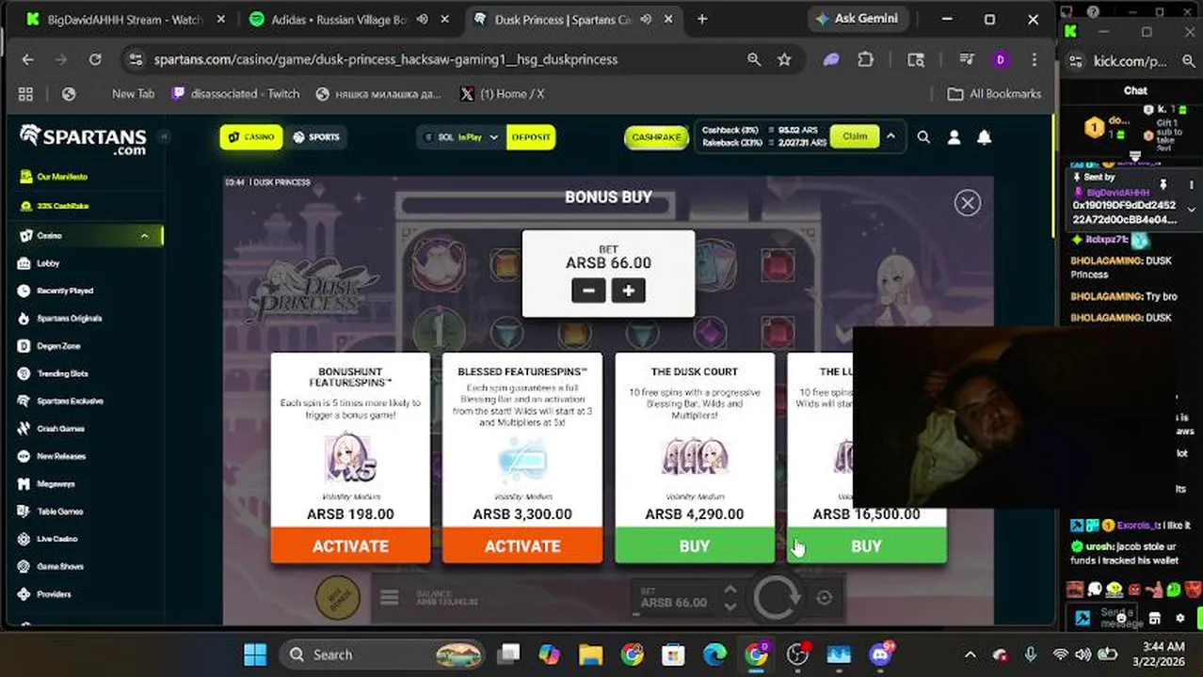Open All Bookmarks folder
The image size is (1203, 677).
(x=994, y=94)
